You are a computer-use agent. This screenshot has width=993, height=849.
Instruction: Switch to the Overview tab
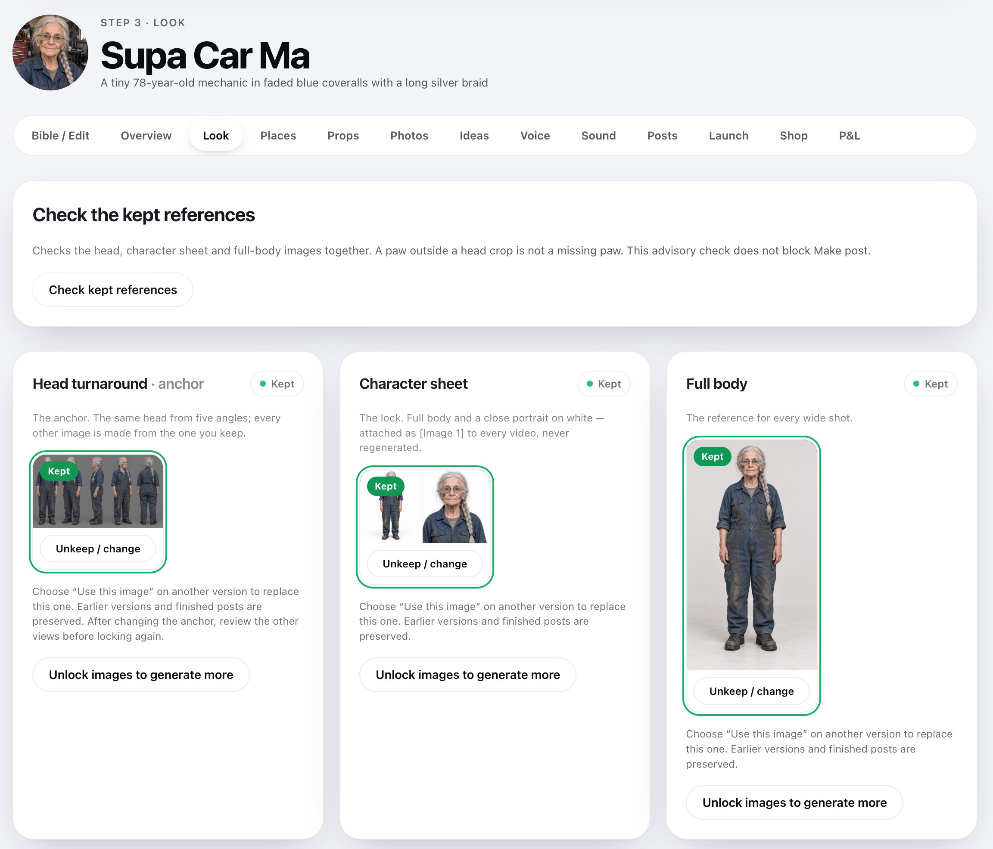[x=146, y=136]
